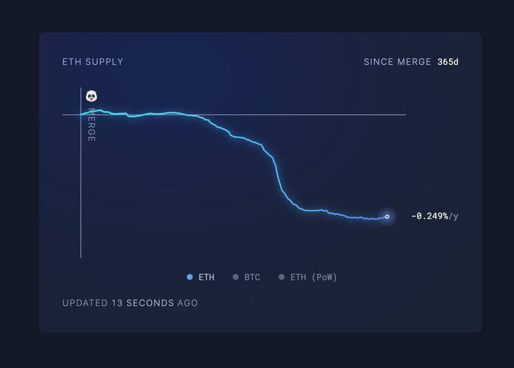This screenshot has height=368, width=514.
Task: Click the ETH SUPPLY heading
Action: pyautogui.click(x=92, y=61)
